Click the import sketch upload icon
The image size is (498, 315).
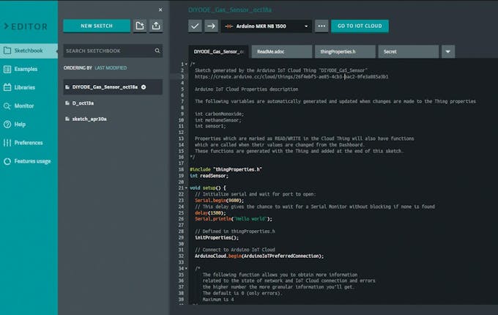point(156,26)
